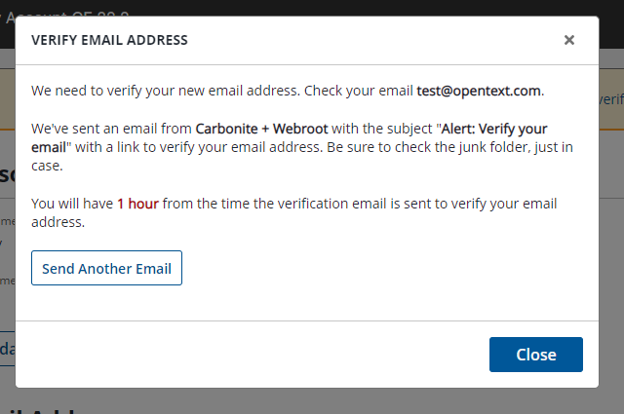Click the word "address." ending the last paragraph
This screenshot has height=414, width=624.
click(x=58, y=222)
